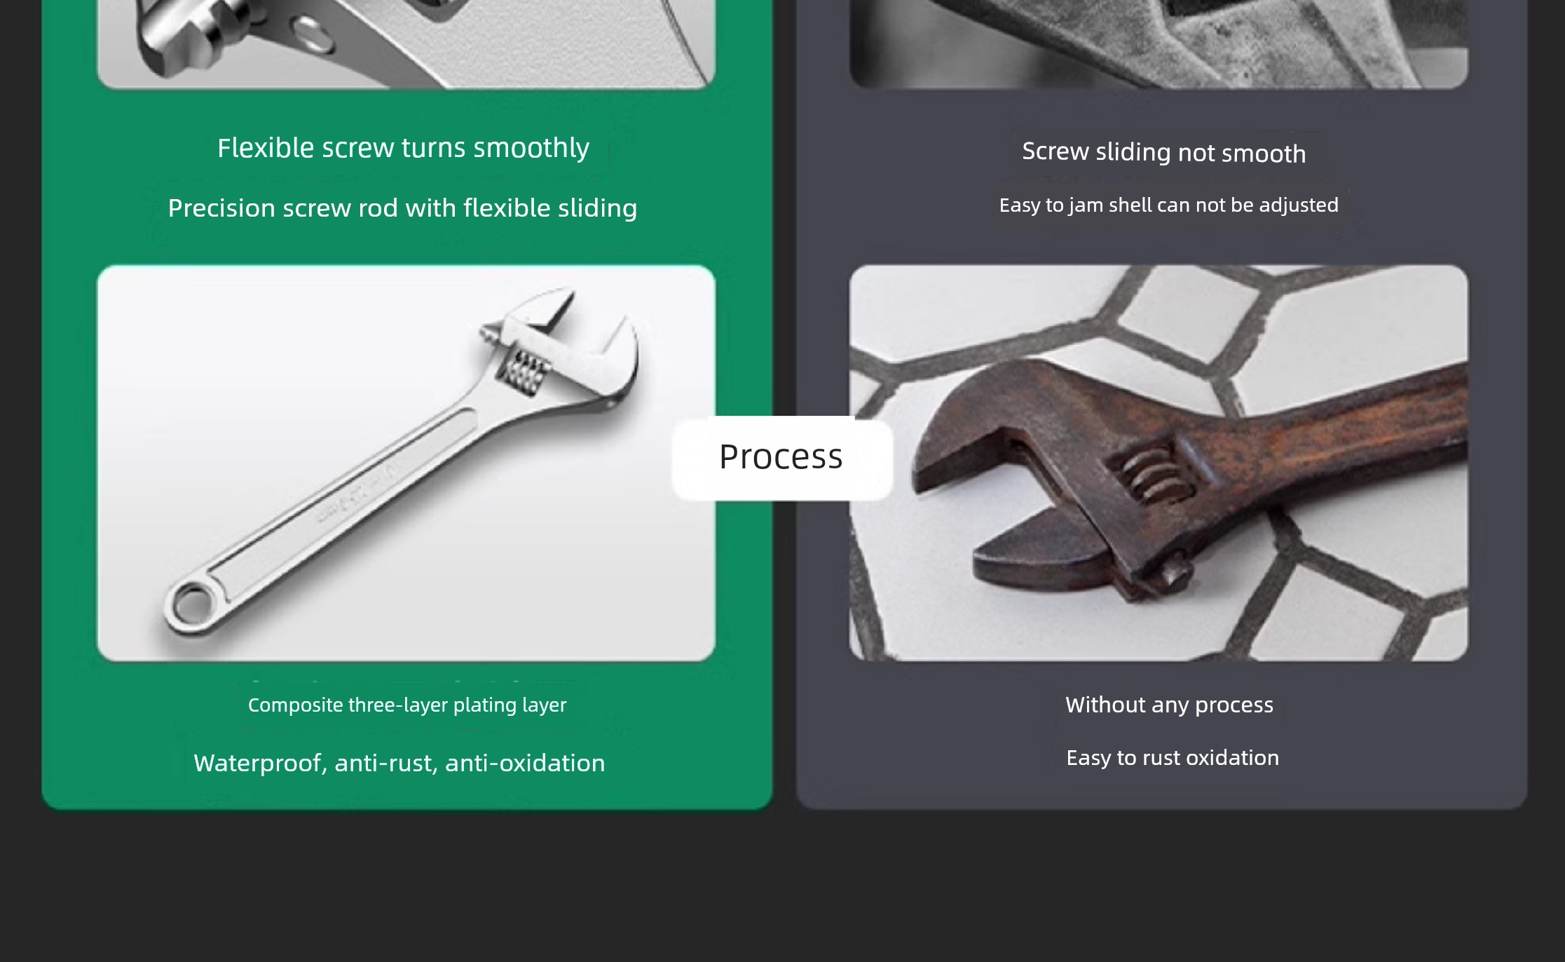The image size is (1565, 962).
Task: Click 'Easy to rust oxidation' text
Action: (1173, 758)
